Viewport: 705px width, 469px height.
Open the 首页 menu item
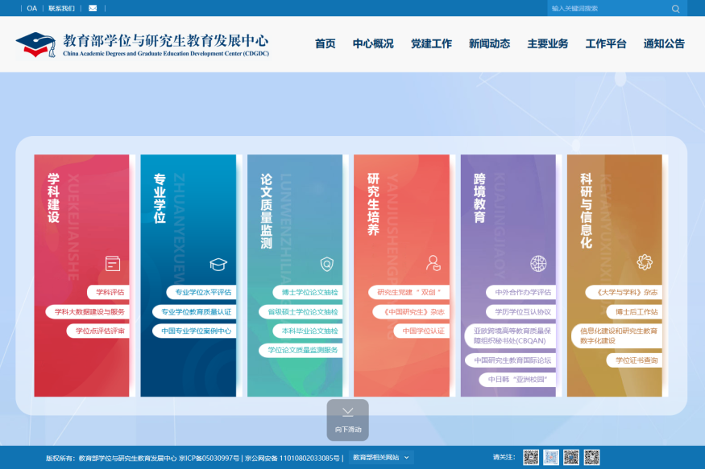pyautogui.click(x=325, y=43)
